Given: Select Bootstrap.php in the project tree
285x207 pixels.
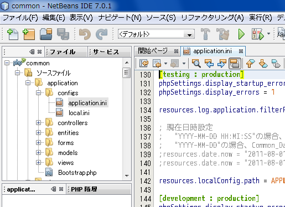Looking at the screenshot, I should click(x=77, y=173).
